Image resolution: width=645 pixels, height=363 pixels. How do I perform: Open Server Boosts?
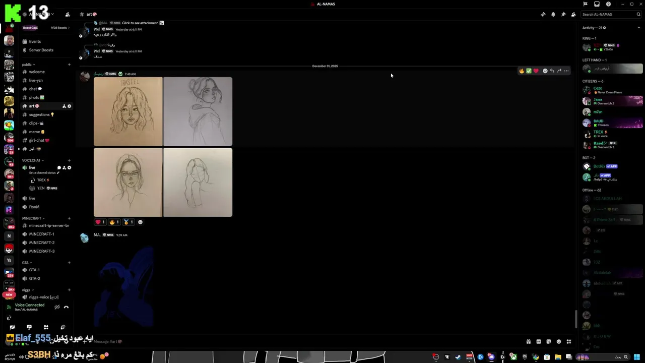pos(45,50)
